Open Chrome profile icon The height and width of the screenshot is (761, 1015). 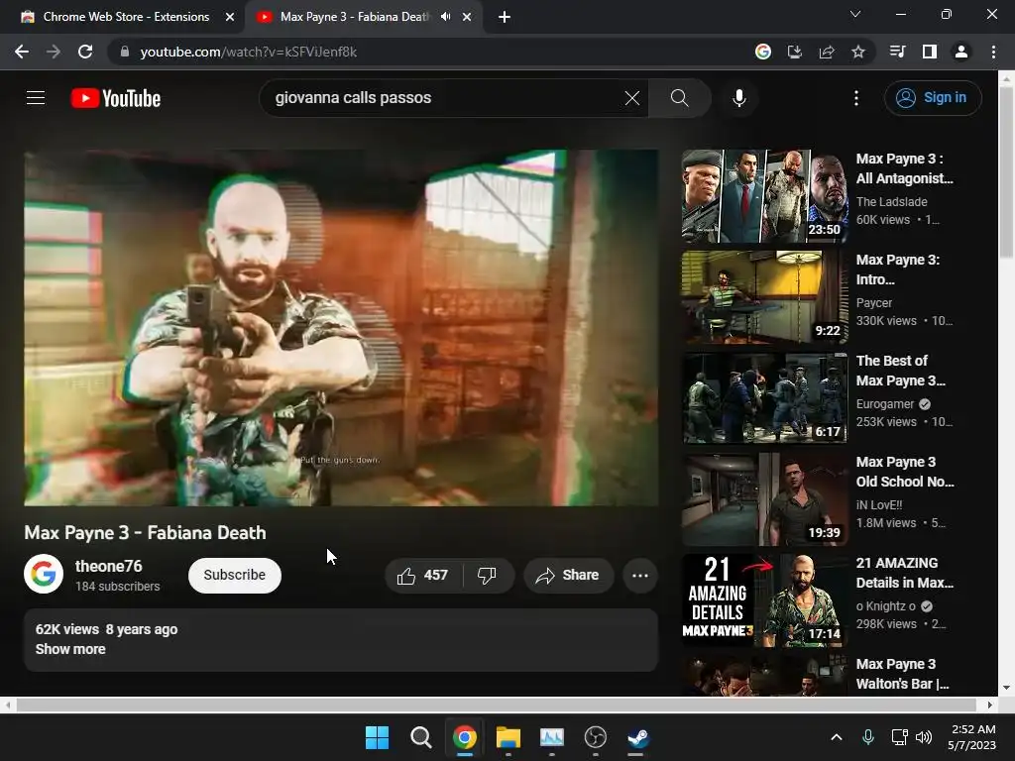coord(961,52)
